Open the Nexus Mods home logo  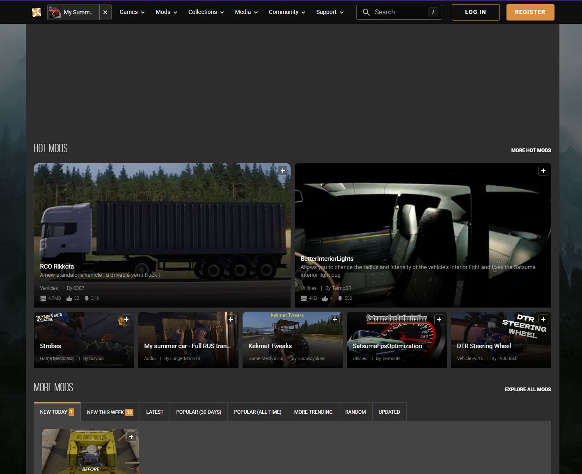37,12
